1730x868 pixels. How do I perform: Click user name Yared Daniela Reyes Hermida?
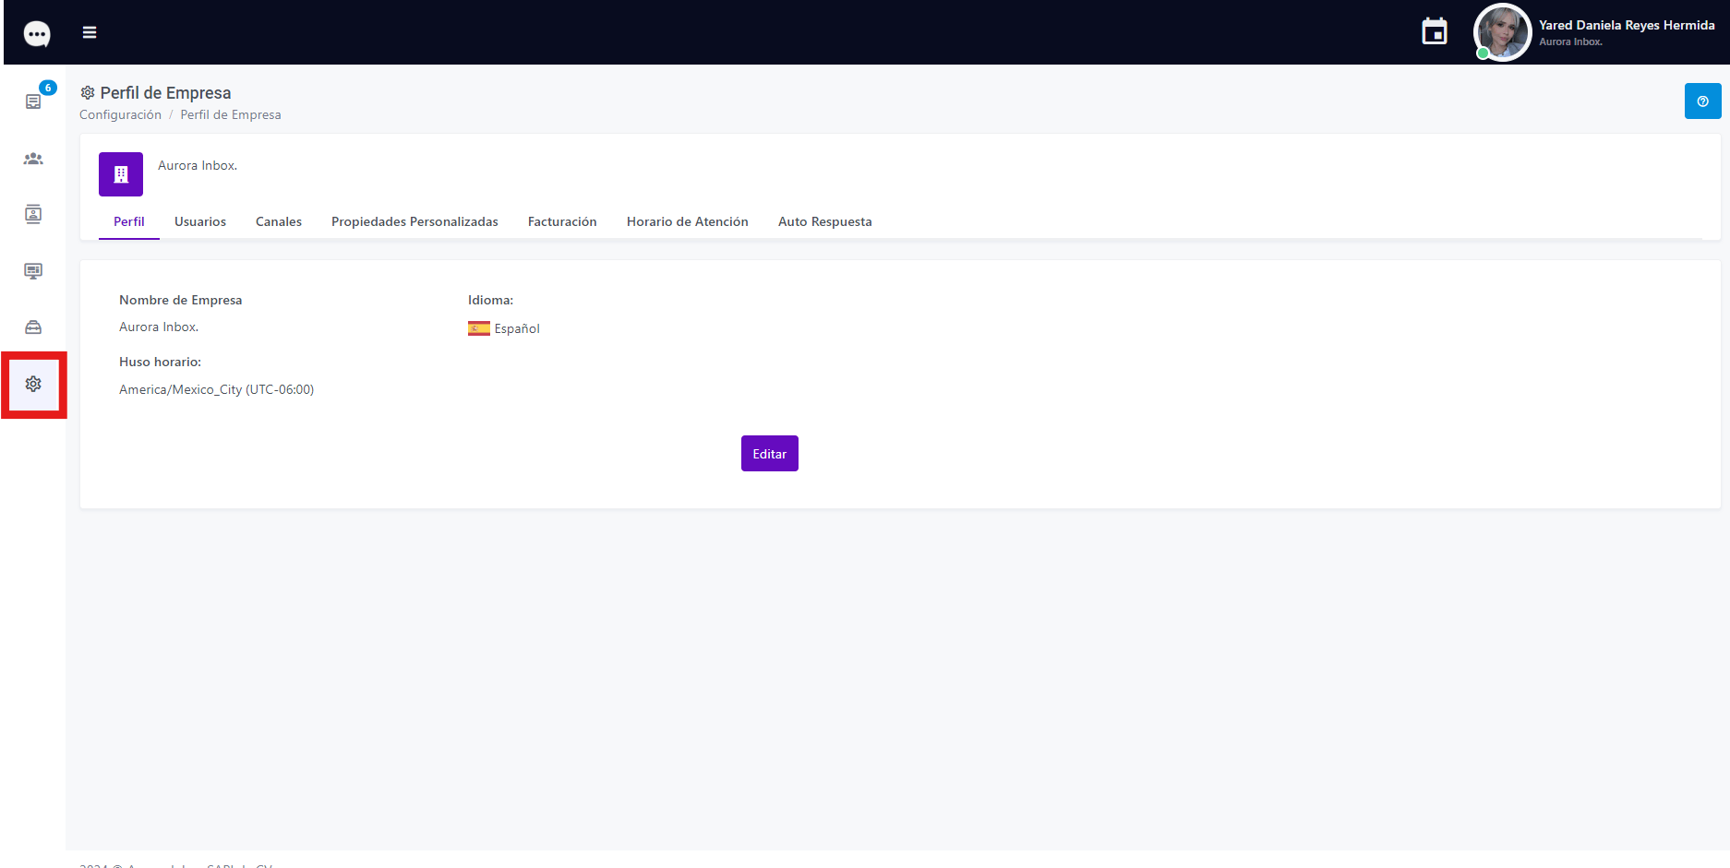click(x=1627, y=25)
